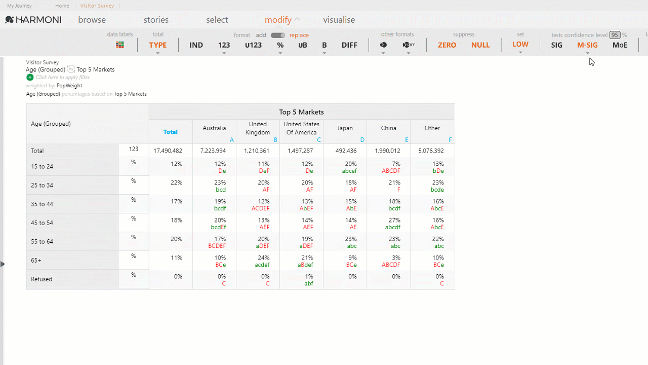Open the % percentage format dropdown
The image size is (648, 365).
(280, 53)
